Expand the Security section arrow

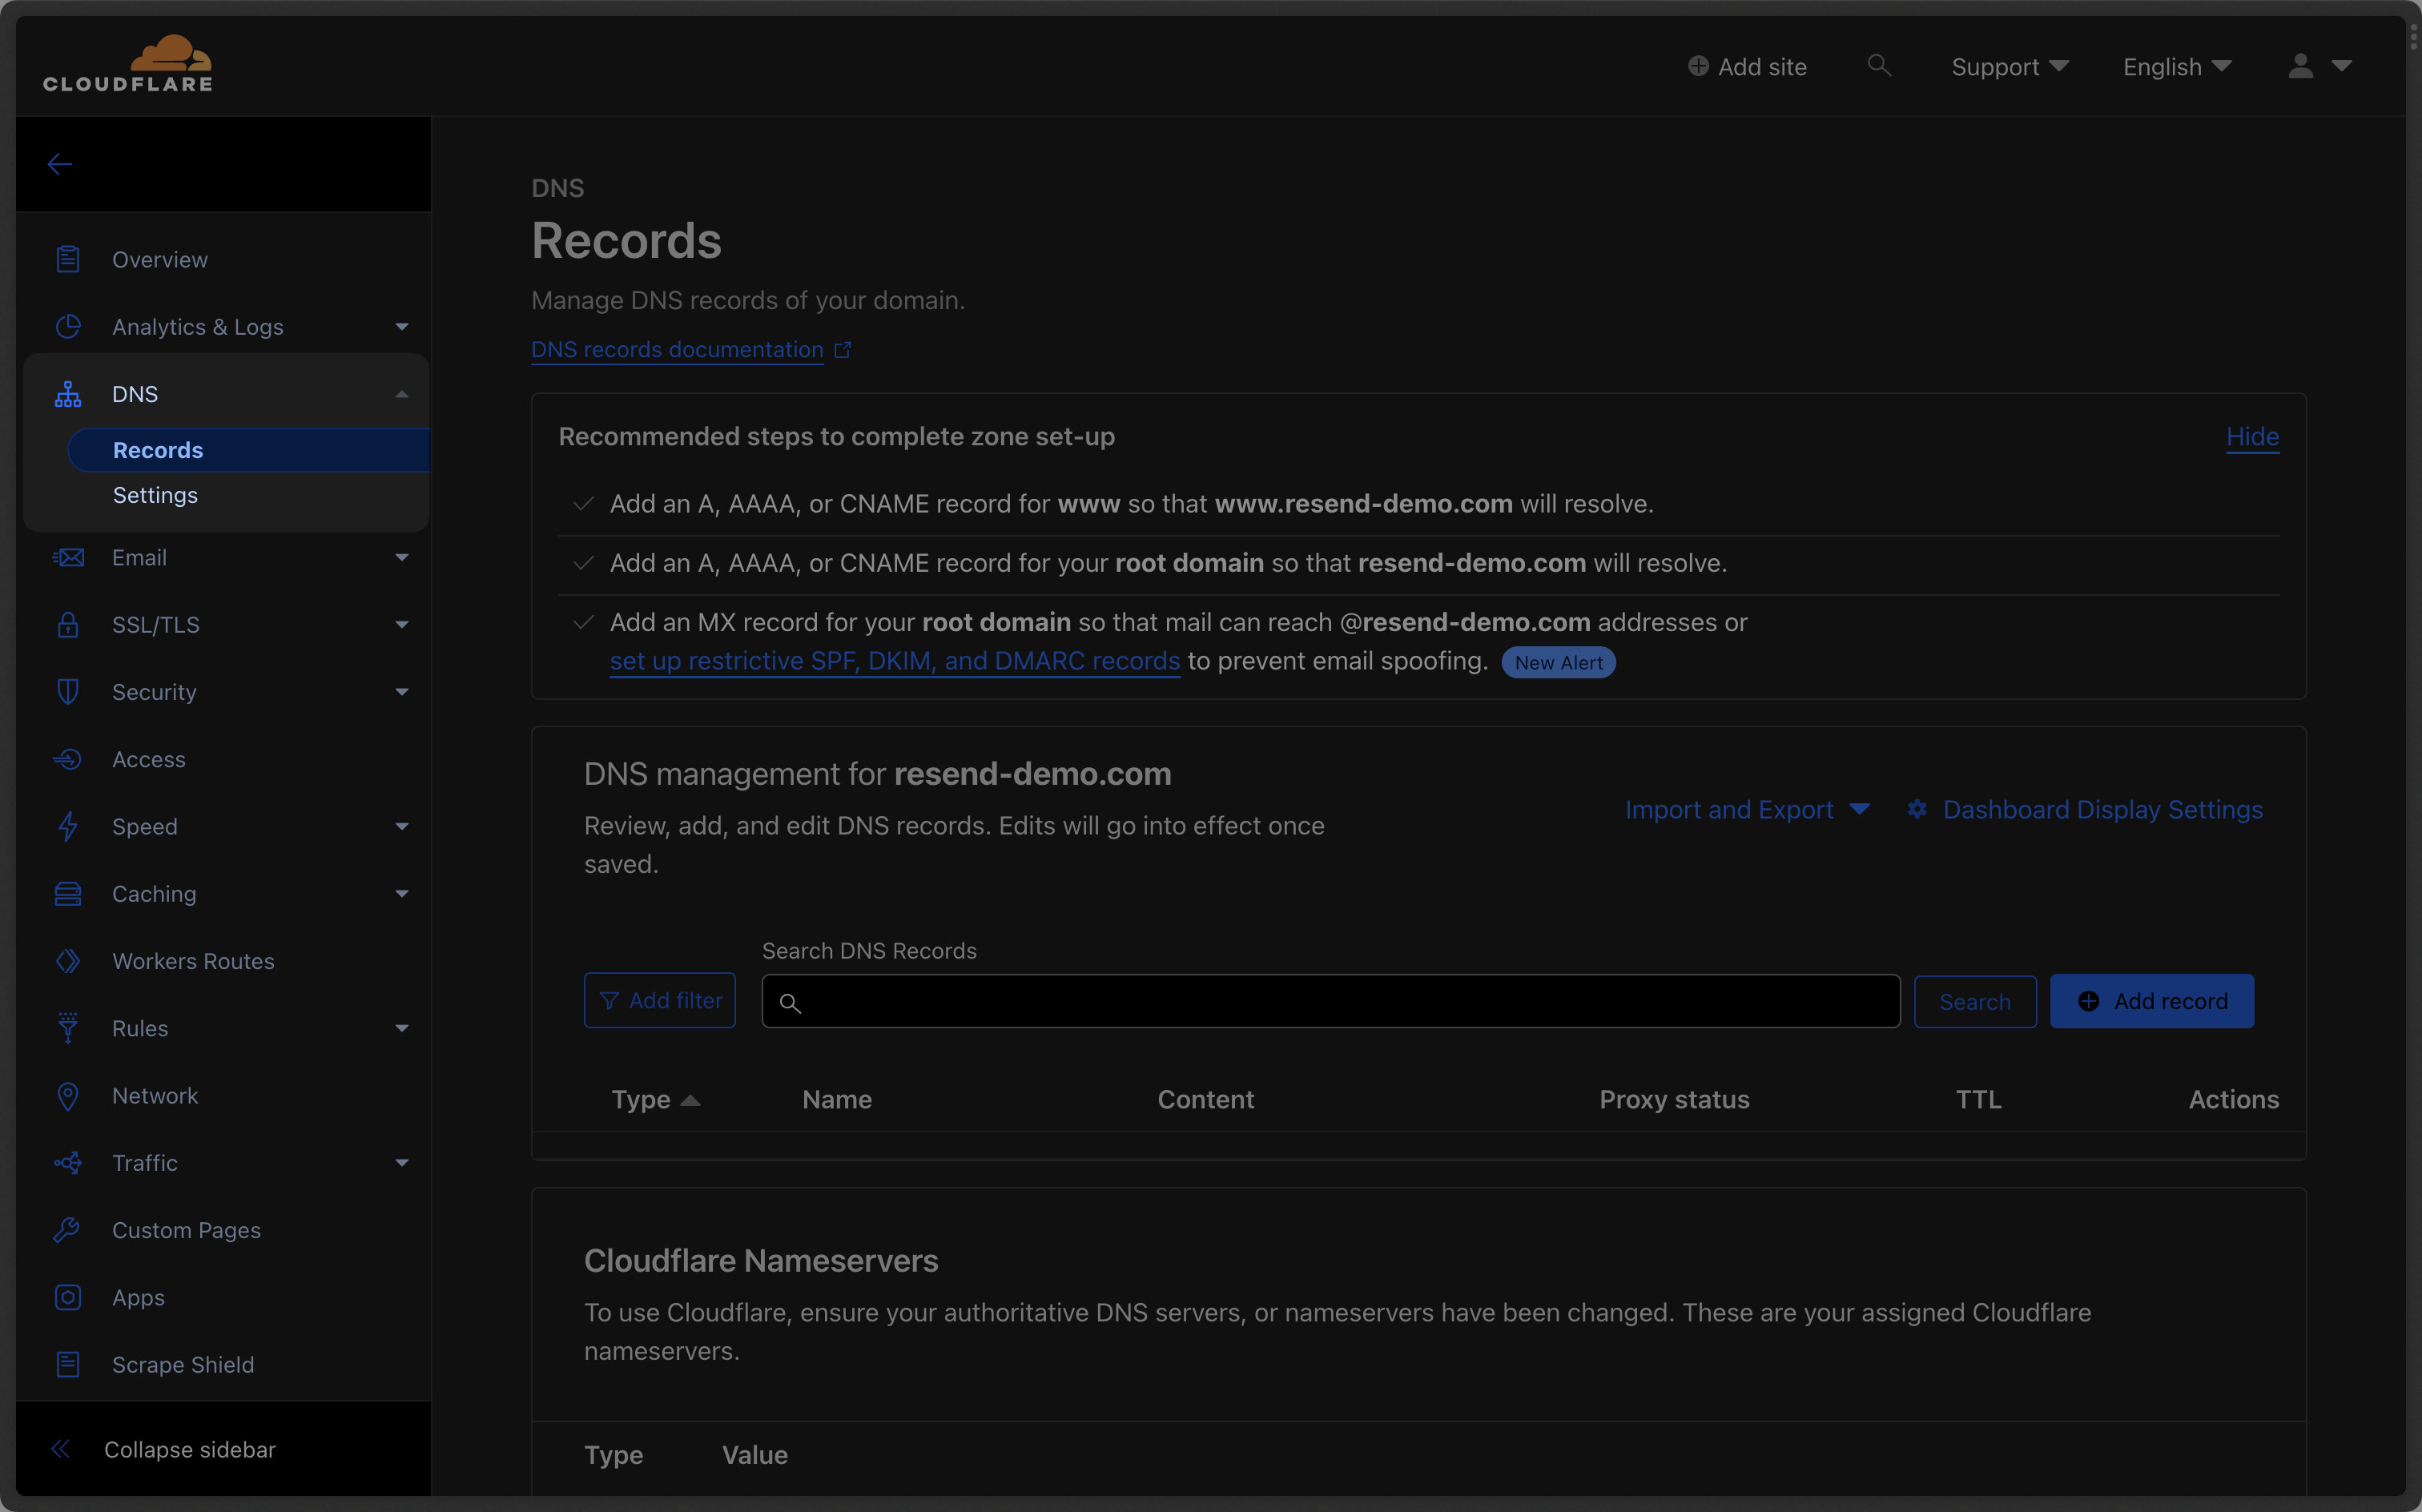click(402, 692)
